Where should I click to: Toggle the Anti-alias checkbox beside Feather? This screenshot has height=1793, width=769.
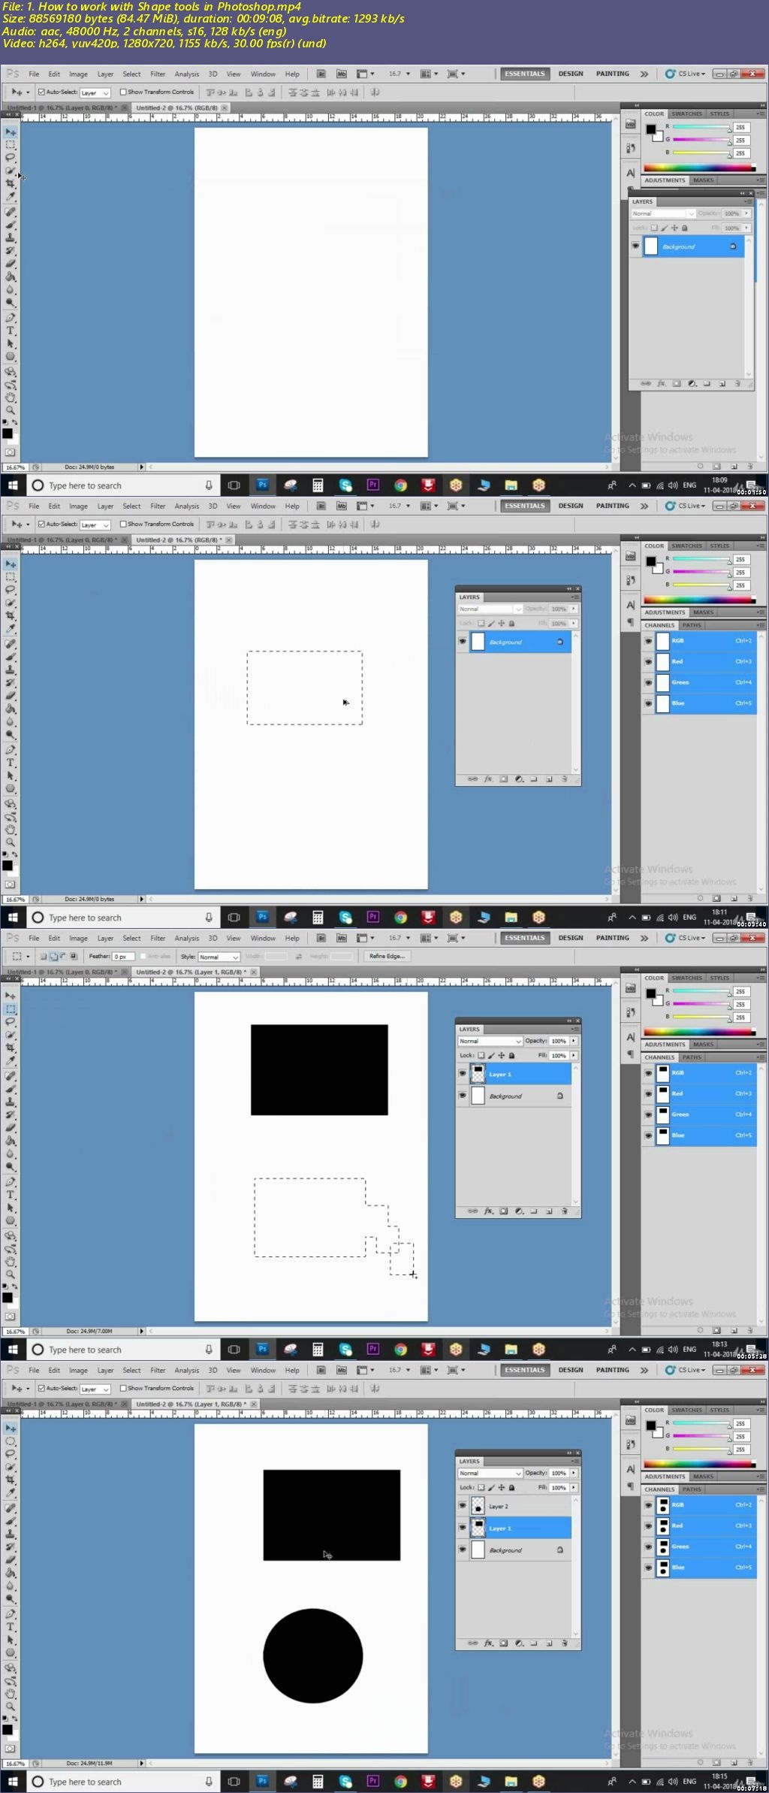pyautogui.click(x=143, y=957)
